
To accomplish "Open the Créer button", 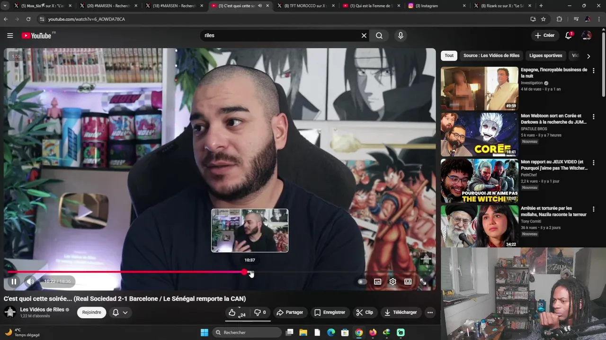I will (544, 35).
